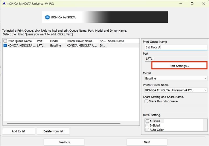The image size is (209, 146).
Task: Check the 2-Sided initial setting
Action: (147, 125)
